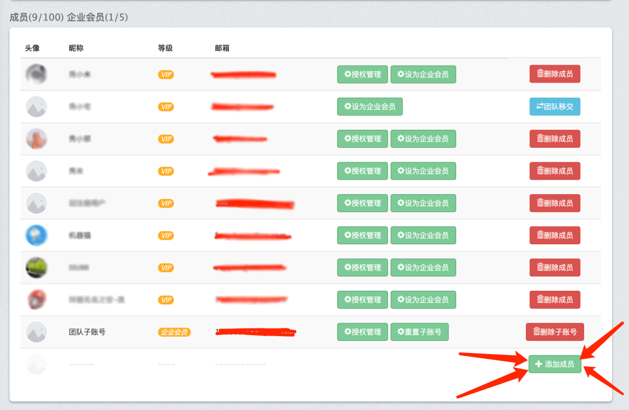629x410 pixels.
Task: Click the VIP badge beside 机器猫
Action: click(x=167, y=236)
